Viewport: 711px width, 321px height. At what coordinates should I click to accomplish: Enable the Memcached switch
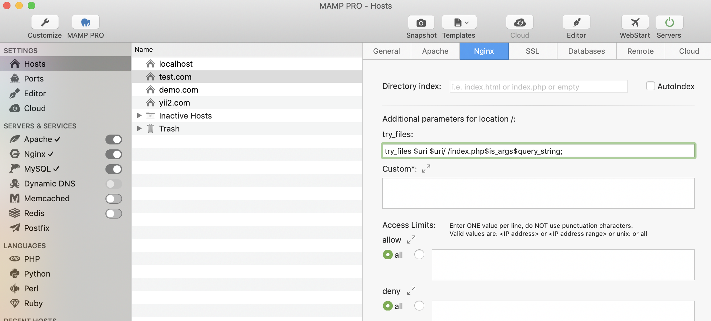pyautogui.click(x=114, y=199)
